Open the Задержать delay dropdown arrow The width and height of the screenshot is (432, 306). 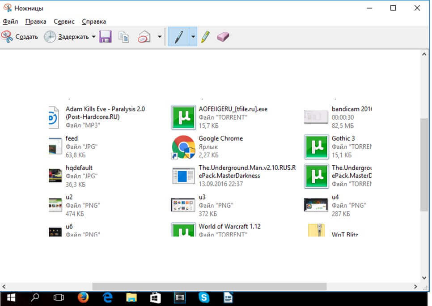pyautogui.click(x=93, y=37)
